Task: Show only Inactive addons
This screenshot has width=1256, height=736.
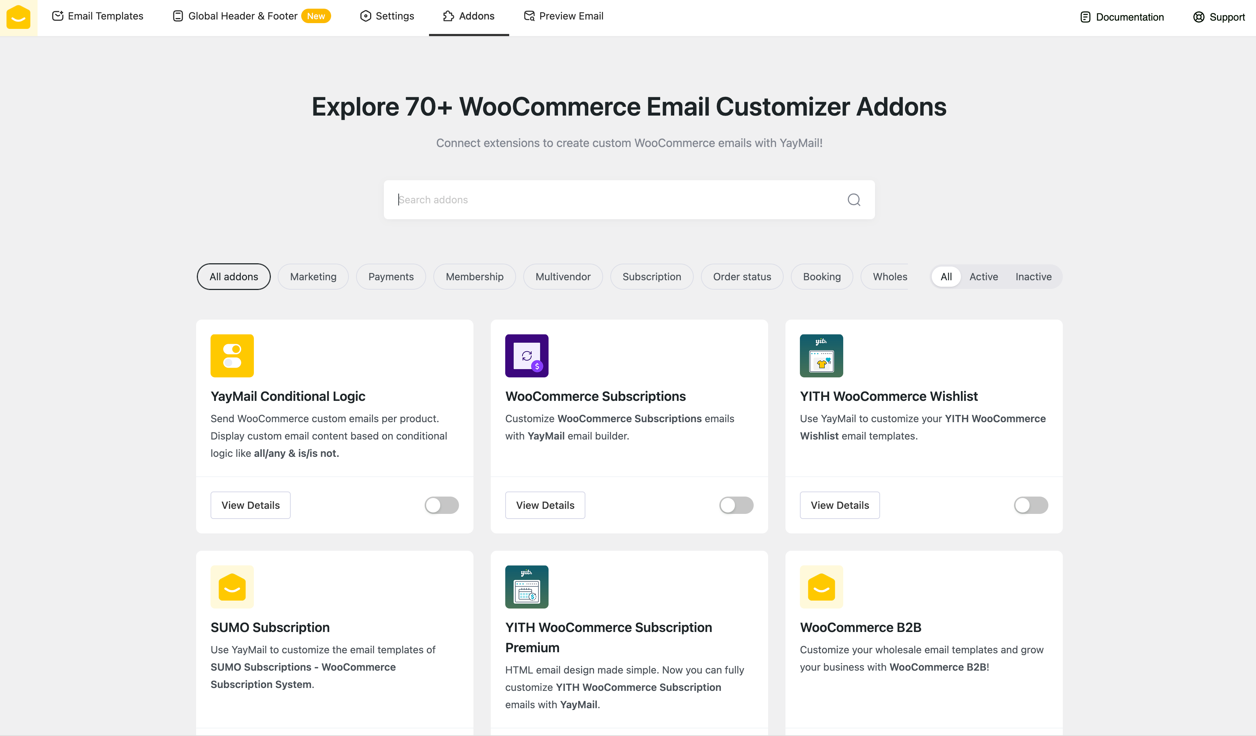Action: pyautogui.click(x=1033, y=277)
